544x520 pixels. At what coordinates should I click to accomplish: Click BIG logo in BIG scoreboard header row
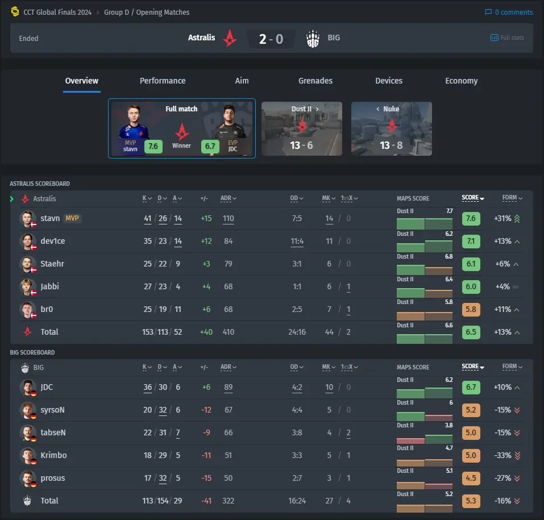click(x=25, y=368)
